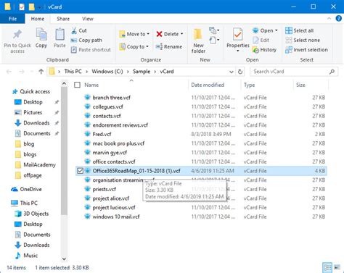The height and width of the screenshot is (273, 344).
Task: Click the navigation pane scroll down arrow
Action: coord(64,259)
